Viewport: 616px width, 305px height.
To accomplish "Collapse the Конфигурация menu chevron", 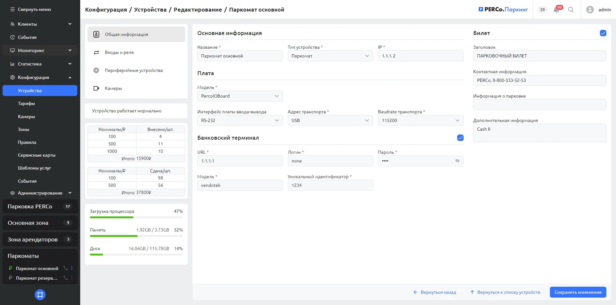I will 70,77.
